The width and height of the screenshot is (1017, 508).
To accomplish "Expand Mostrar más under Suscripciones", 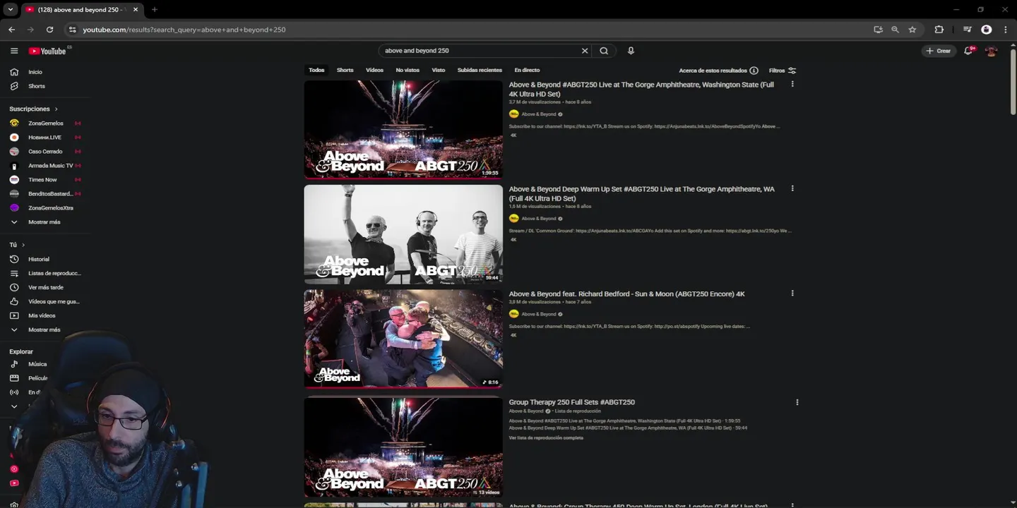I will pyautogui.click(x=45, y=222).
